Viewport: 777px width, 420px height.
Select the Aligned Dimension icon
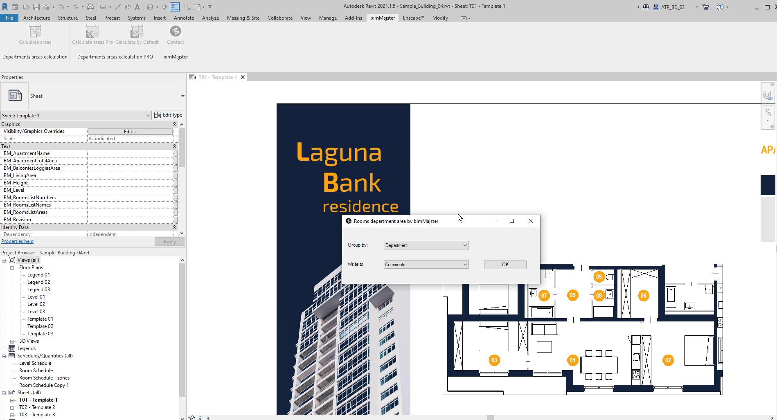point(118,7)
